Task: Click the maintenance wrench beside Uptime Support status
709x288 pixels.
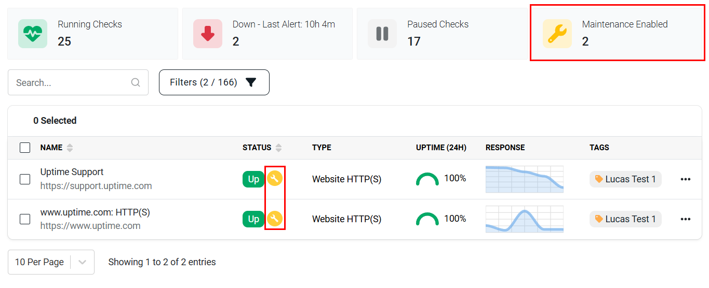Action: point(275,179)
